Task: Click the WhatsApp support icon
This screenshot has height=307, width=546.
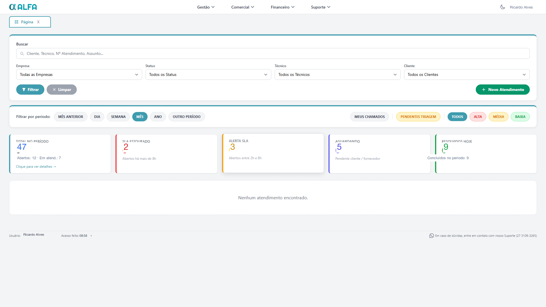Action: [x=431, y=236]
